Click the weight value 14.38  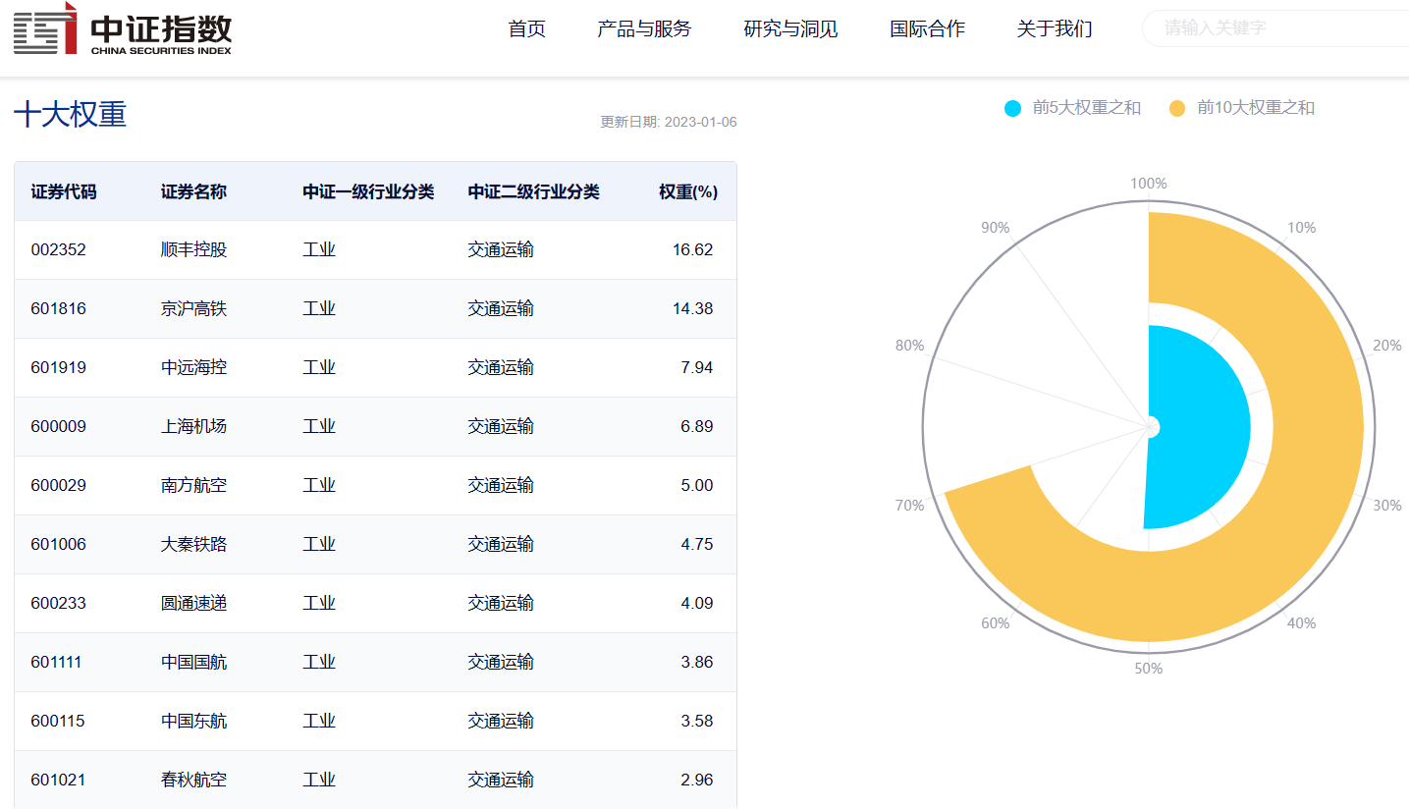tap(692, 308)
